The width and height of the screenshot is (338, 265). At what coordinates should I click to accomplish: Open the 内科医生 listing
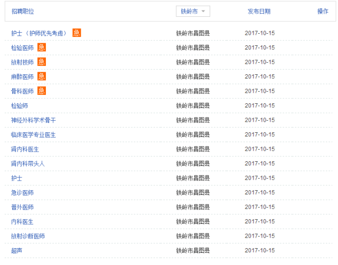click(22, 222)
